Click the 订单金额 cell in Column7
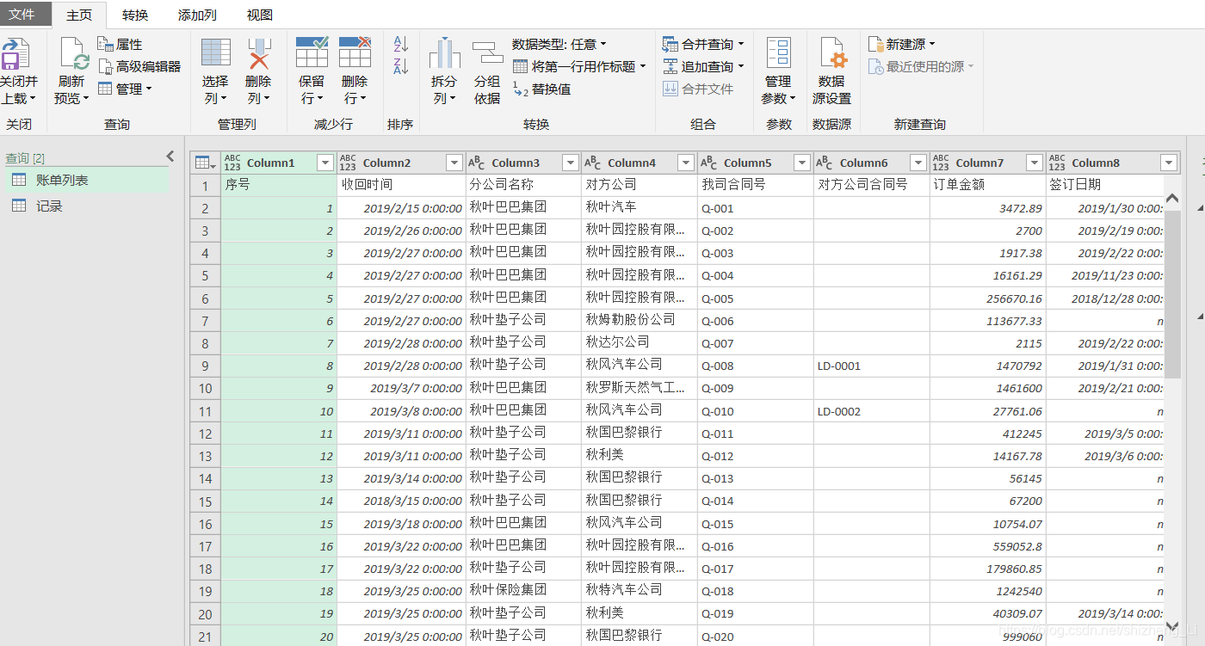Viewport: 1205px width, 646px height. [988, 185]
